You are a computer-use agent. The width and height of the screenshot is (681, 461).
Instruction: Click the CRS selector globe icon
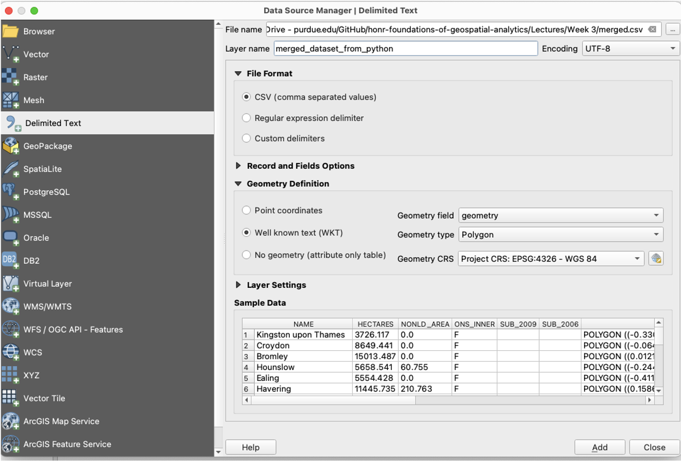(x=656, y=258)
